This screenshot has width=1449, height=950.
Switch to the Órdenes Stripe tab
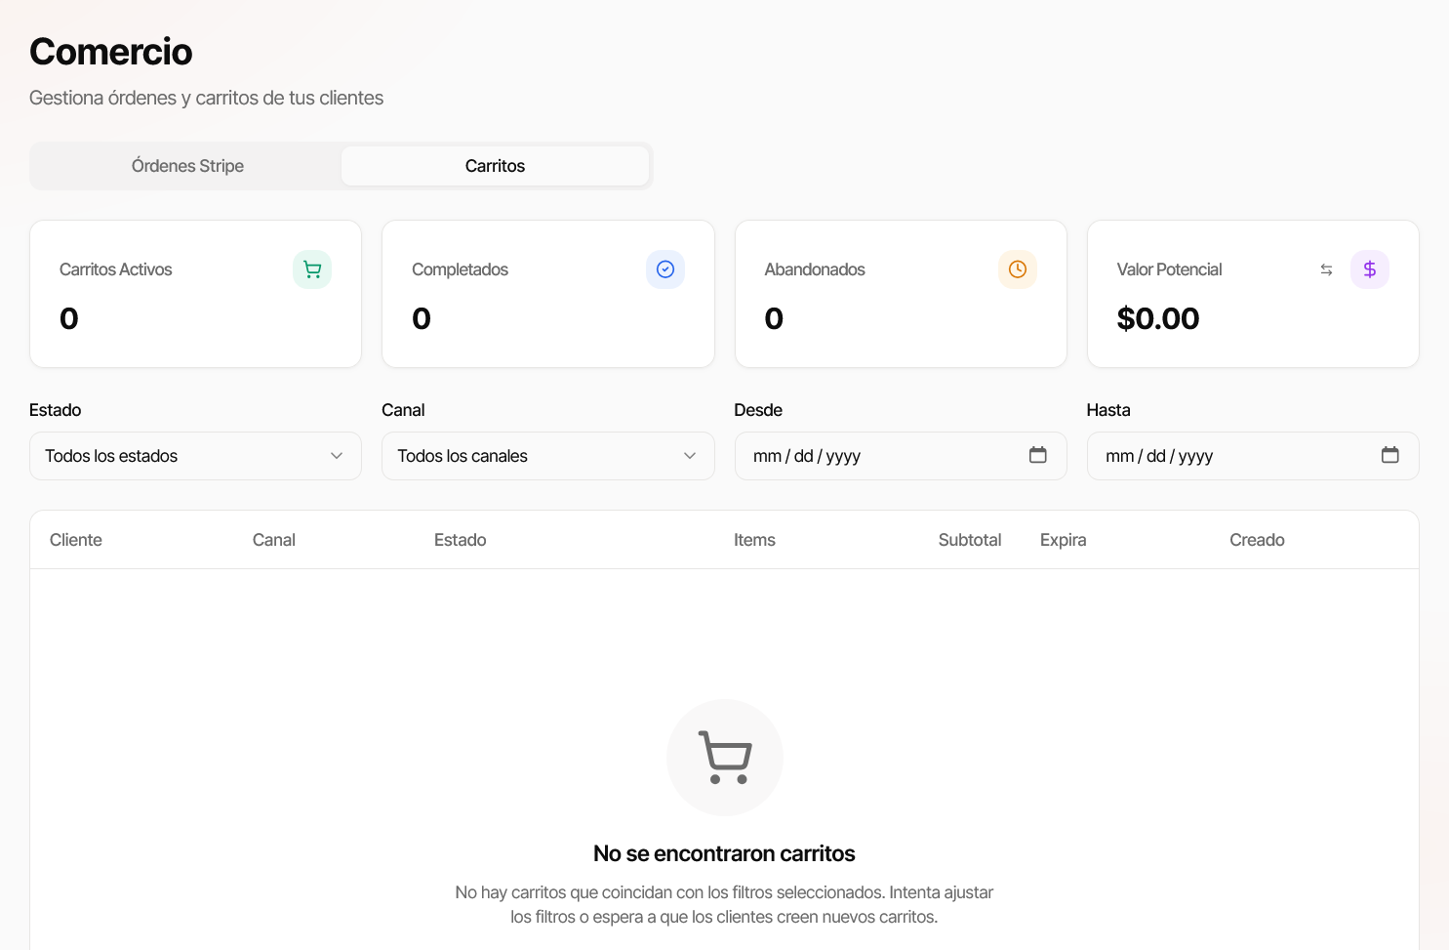point(187,166)
